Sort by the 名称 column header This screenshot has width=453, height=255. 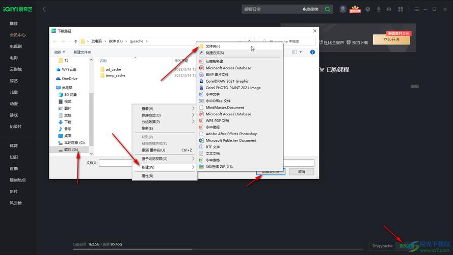pyautogui.click(x=103, y=61)
